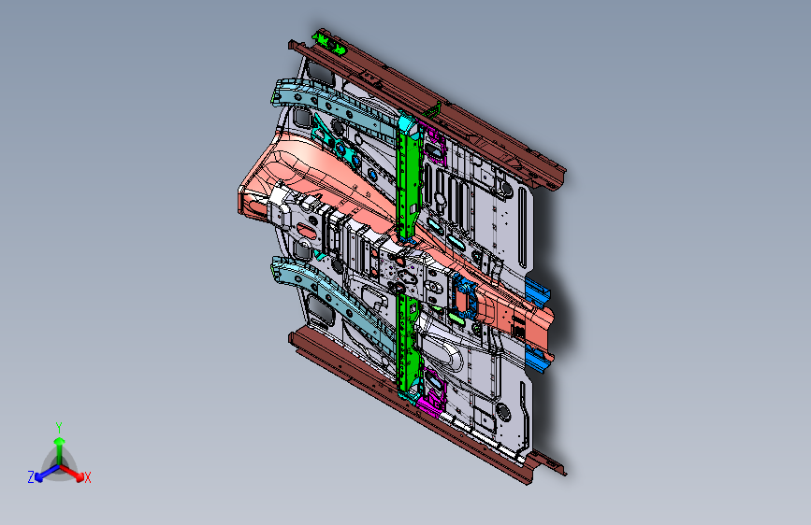811x525 pixels.
Task: Click the red X axis of the orientation triad
Action: tap(72, 473)
